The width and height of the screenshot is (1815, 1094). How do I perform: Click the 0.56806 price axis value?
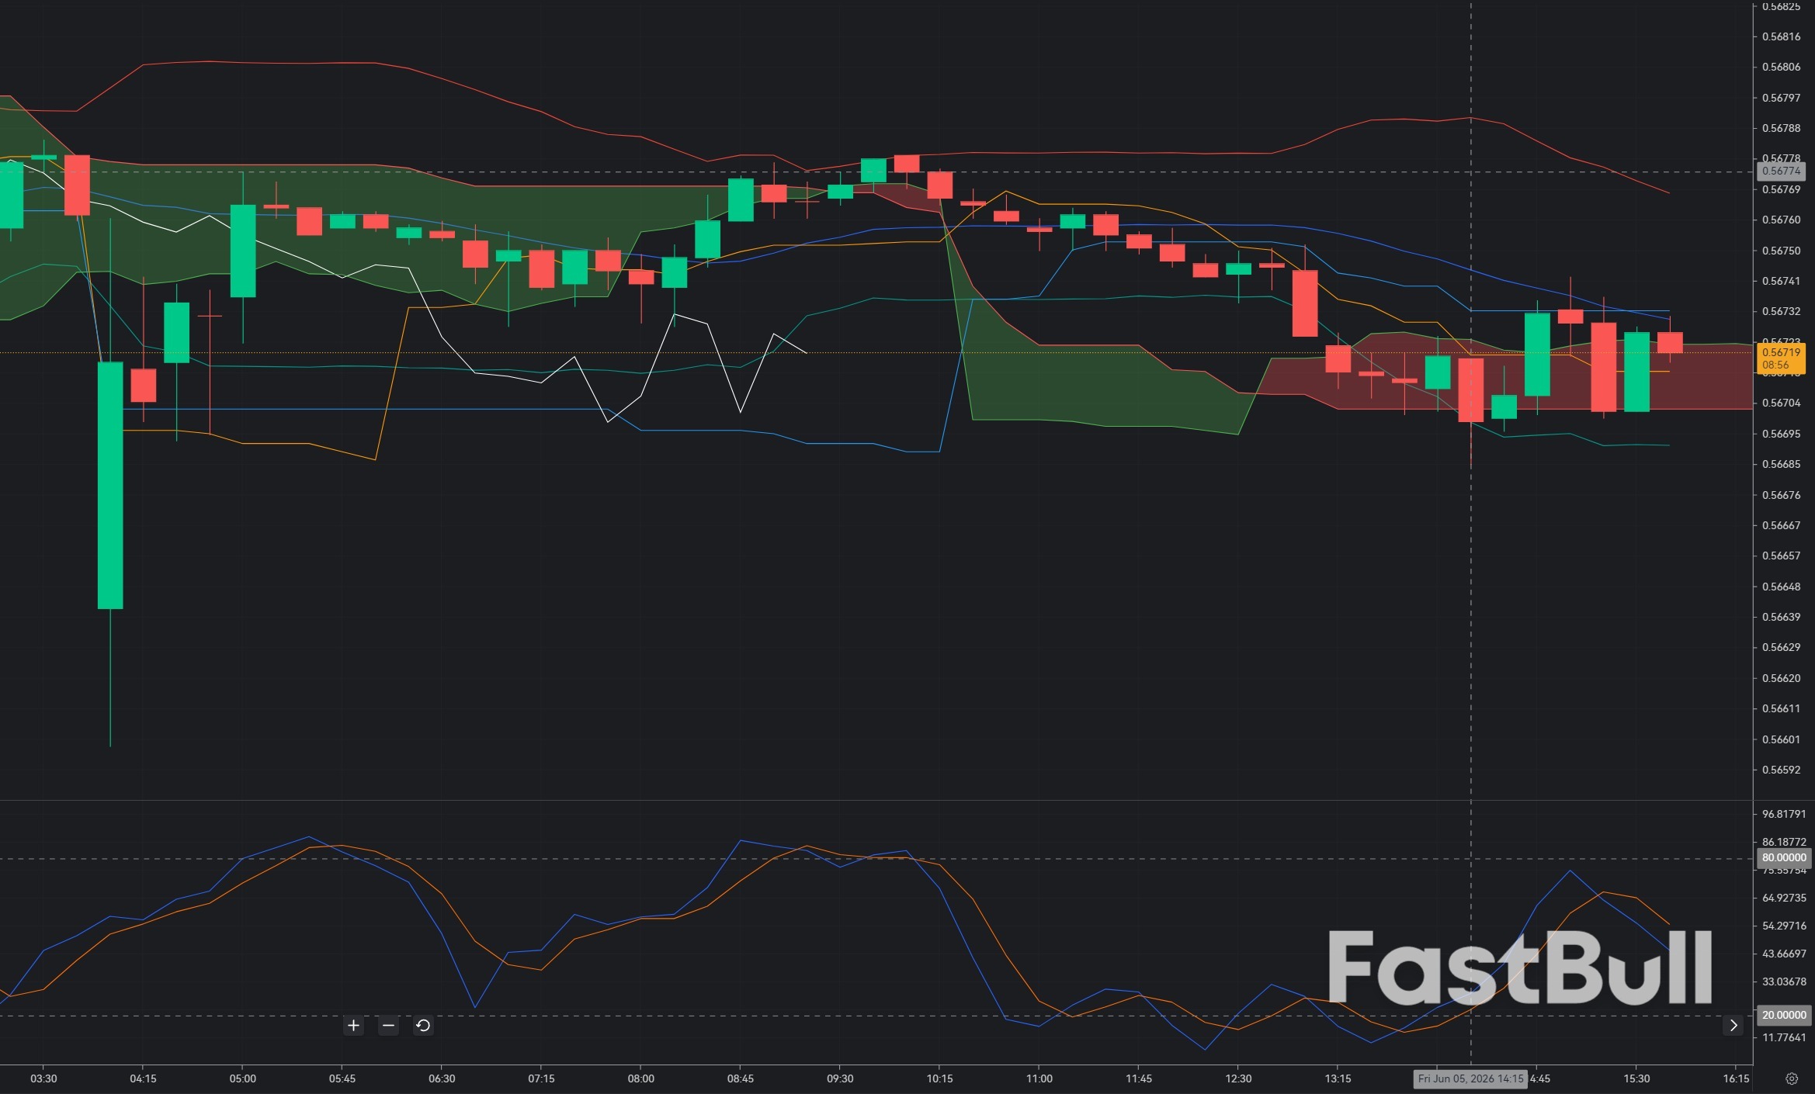point(1781,67)
